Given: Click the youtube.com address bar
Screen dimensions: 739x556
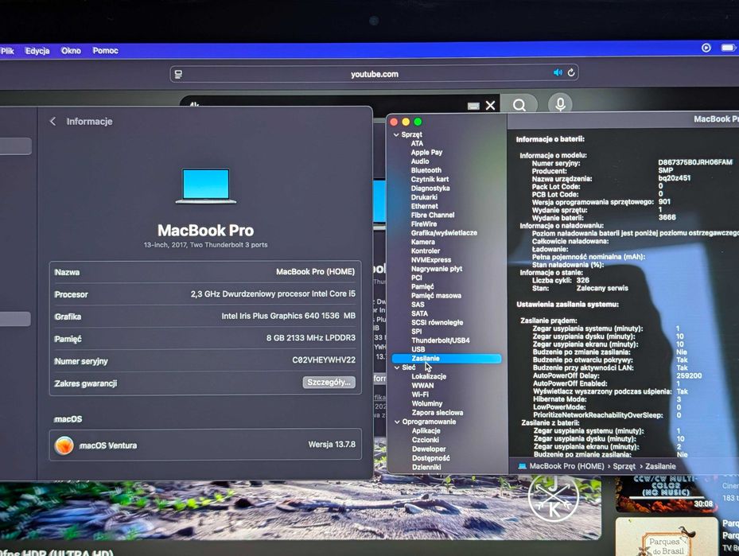Looking at the screenshot, I should point(374,73).
